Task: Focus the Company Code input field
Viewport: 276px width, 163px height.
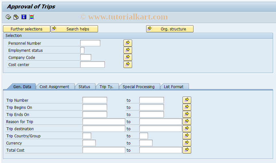Action: point(86,57)
